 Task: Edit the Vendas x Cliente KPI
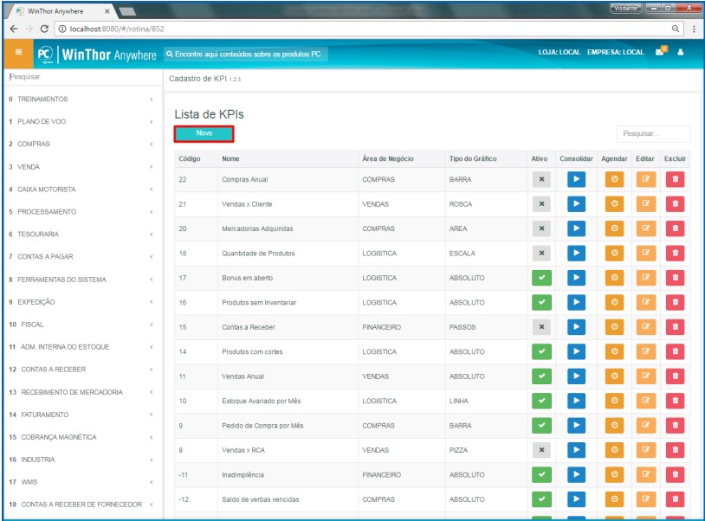(x=645, y=204)
